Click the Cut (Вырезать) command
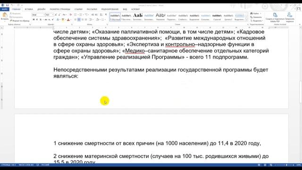Image resolution: width=302 pixels, height=170 pixels. coord(15,14)
